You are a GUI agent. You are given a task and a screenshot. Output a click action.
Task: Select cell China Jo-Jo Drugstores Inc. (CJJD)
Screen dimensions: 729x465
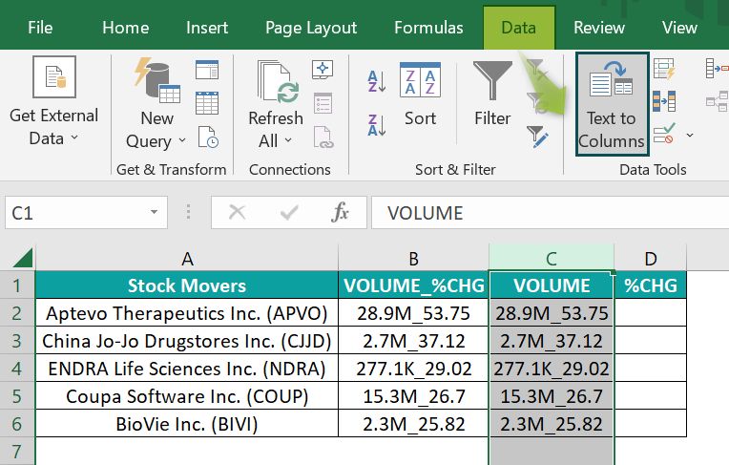click(x=187, y=341)
